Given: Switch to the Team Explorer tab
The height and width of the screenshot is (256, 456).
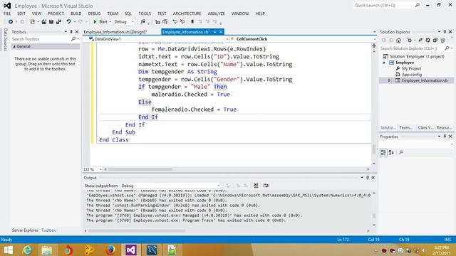Looking at the screenshot, I should (x=406, y=127).
